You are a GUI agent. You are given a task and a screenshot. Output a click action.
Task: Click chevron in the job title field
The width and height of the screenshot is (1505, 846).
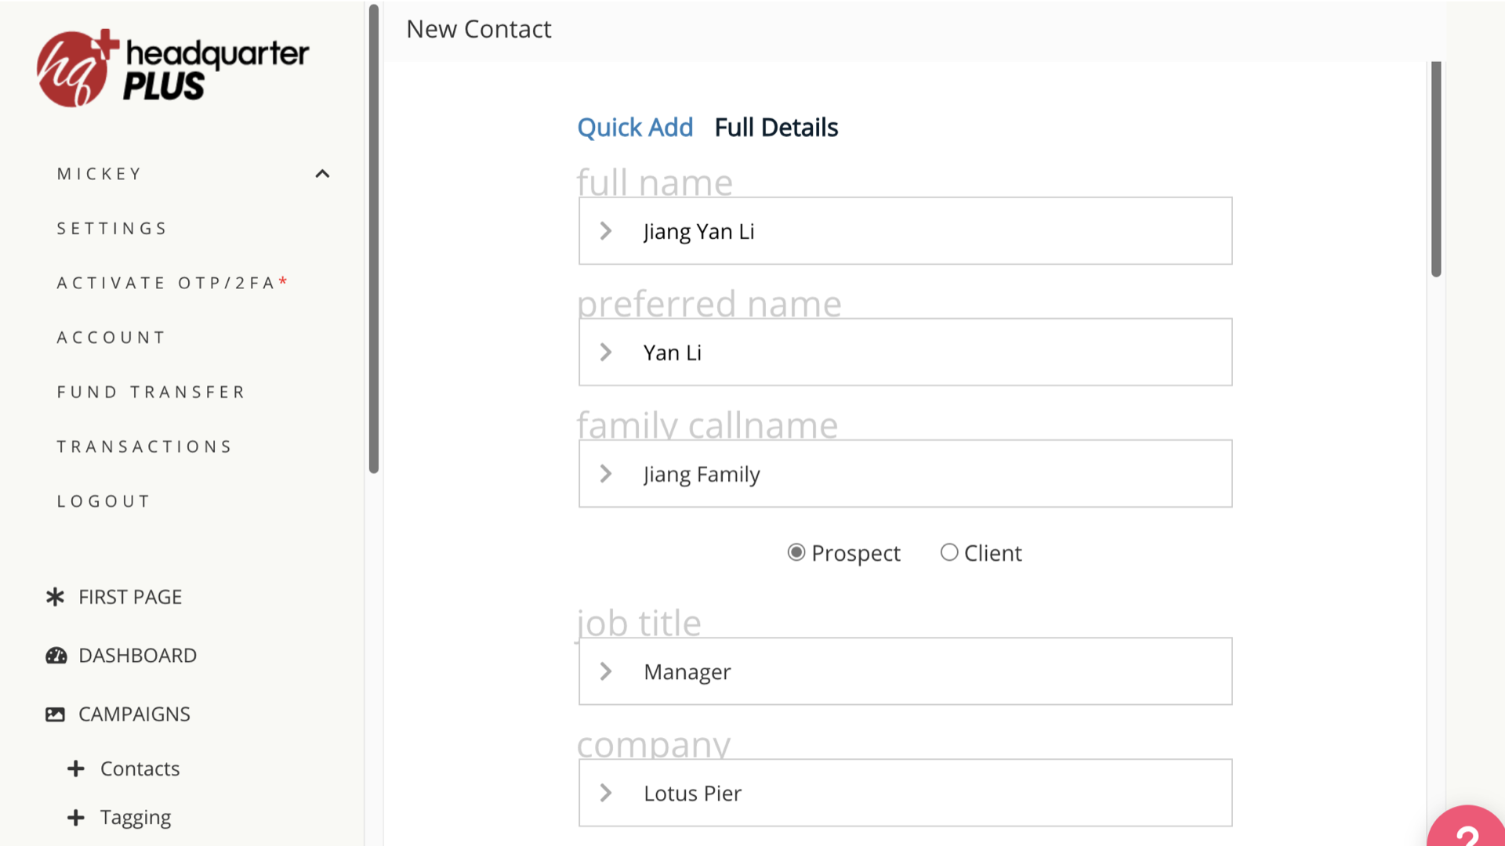click(606, 671)
